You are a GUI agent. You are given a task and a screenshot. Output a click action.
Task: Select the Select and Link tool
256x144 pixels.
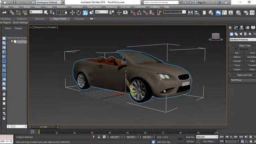[12, 12]
